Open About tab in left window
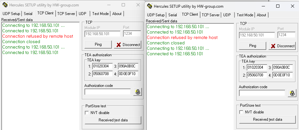This screenshot has width=299, height=130. click(117, 14)
